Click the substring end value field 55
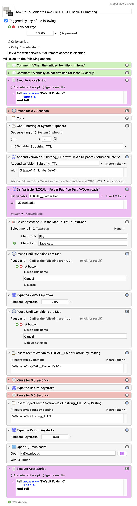This screenshot has width=137, height=506. tap(47, 139)
